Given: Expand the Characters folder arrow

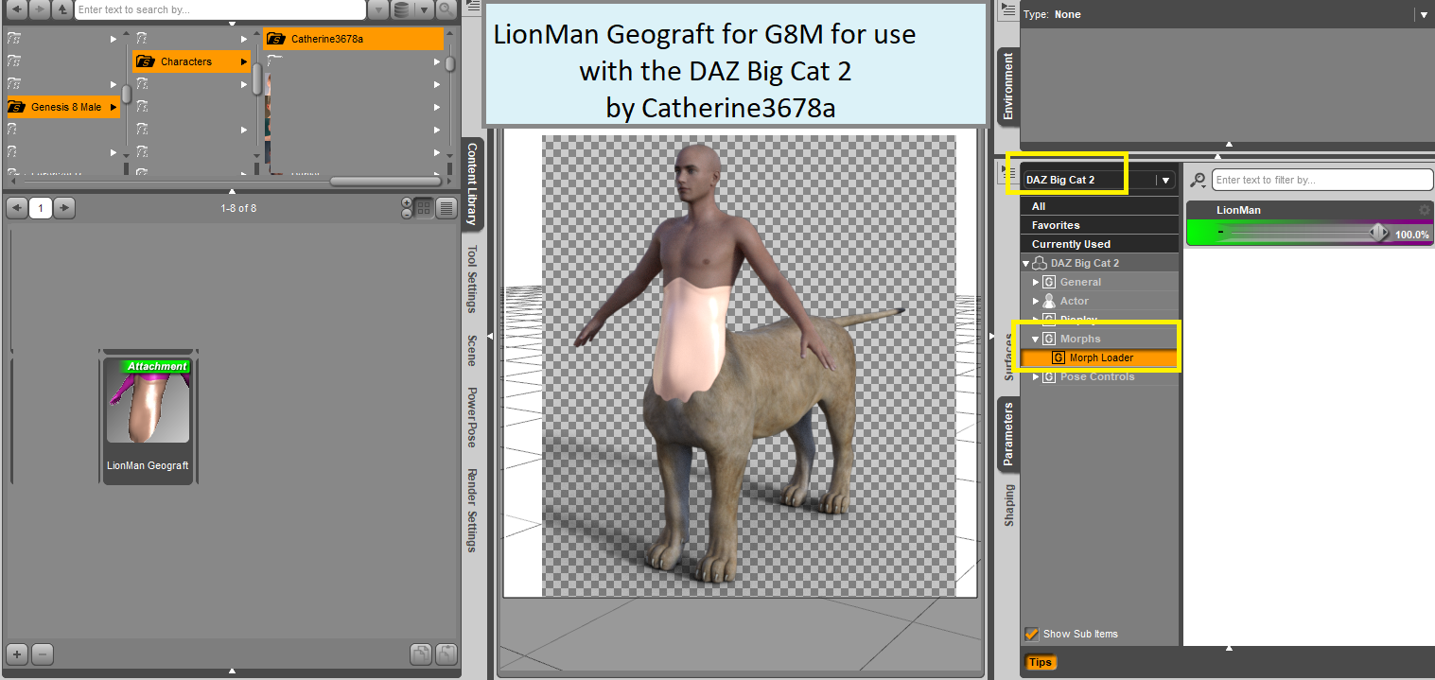Looking at the screenshot, I should 244,61.
